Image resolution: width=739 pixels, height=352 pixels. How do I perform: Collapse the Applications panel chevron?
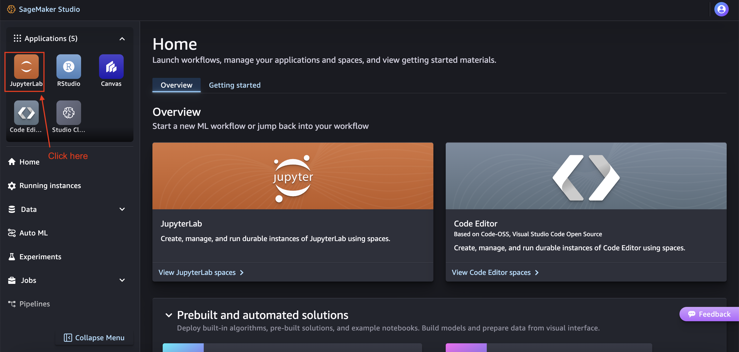(x=122, y=39)
